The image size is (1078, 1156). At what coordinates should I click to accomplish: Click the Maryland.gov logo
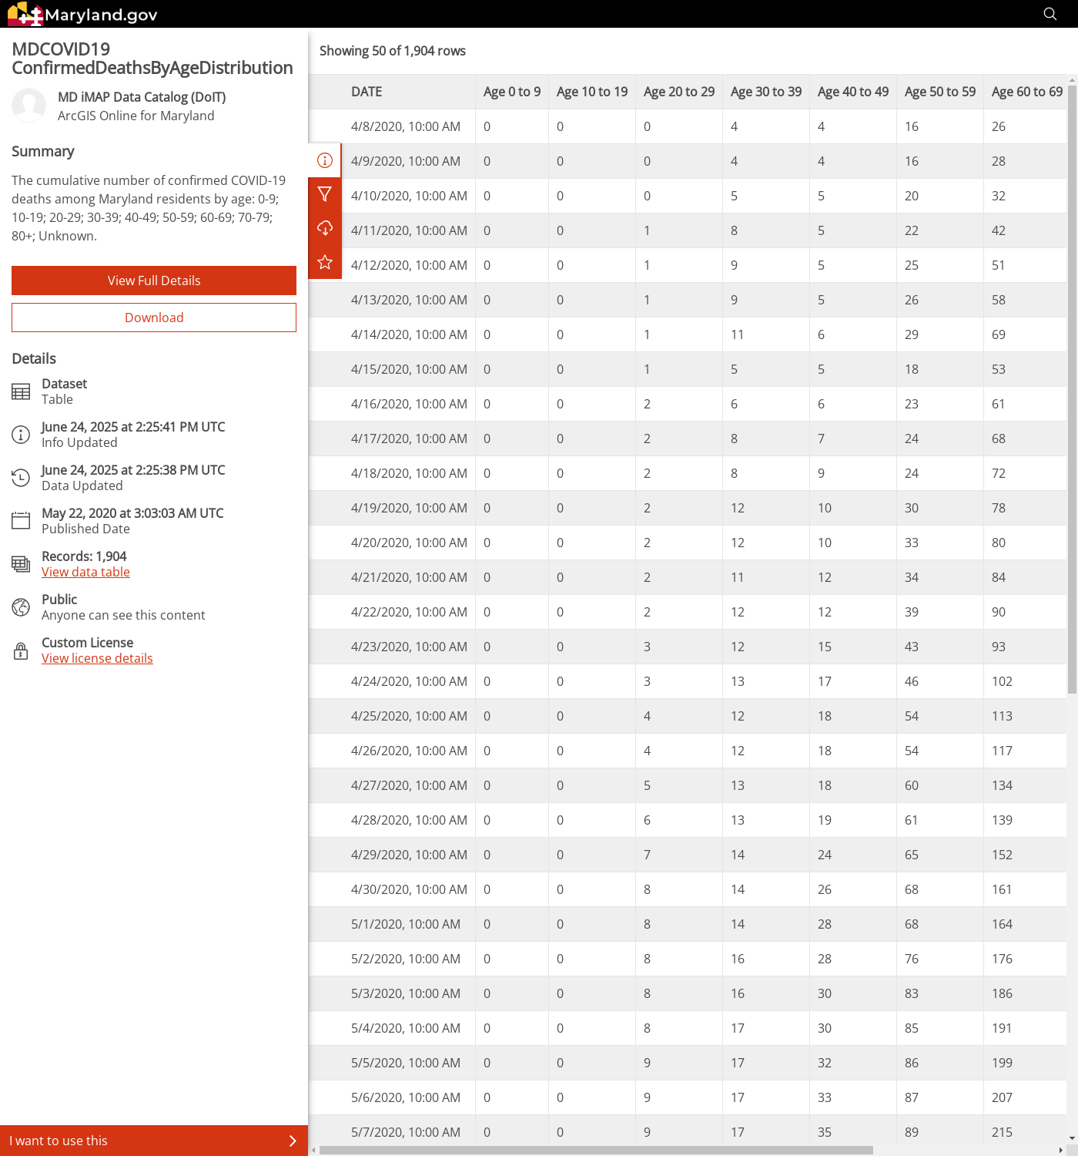82,14
